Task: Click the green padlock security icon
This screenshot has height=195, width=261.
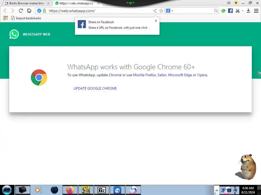Action: pos(44,11)
